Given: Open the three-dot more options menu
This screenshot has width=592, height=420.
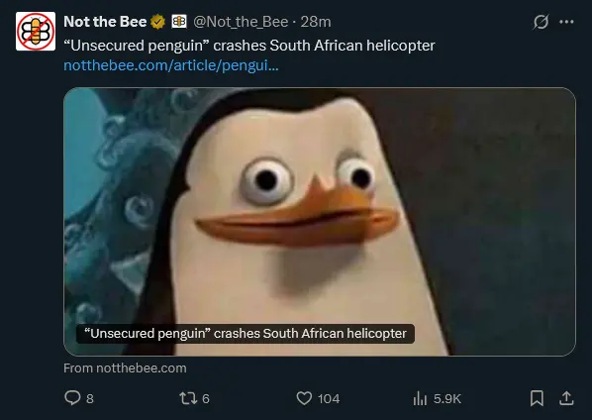Looking at the screenshot, I should pos(566,22).
